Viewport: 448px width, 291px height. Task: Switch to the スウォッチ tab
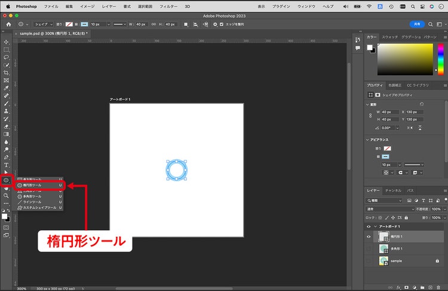pyautogui.click(x=389, y=37)
